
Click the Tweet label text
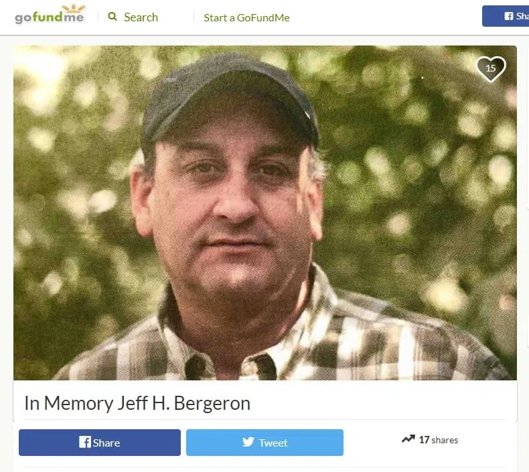[273, 443]
